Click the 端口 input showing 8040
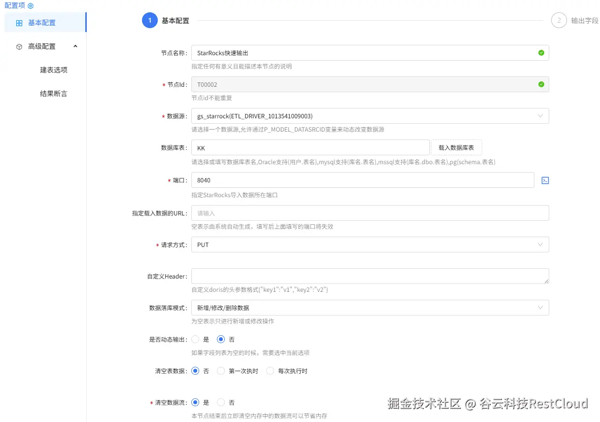The image size is (600, 422). [363, 180]
